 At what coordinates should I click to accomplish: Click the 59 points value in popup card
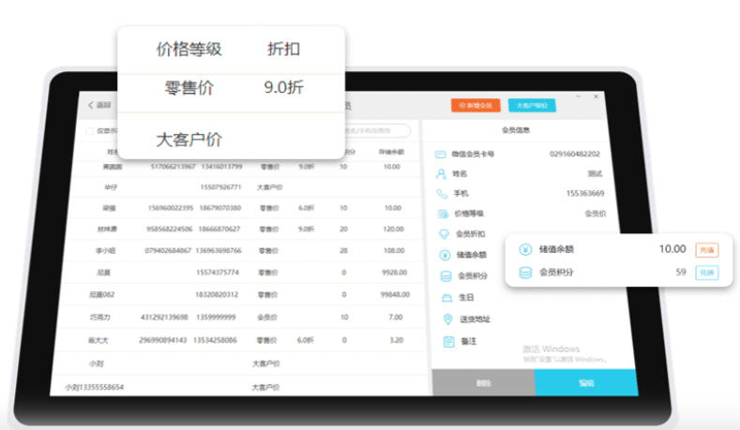[x=681, y=272]
